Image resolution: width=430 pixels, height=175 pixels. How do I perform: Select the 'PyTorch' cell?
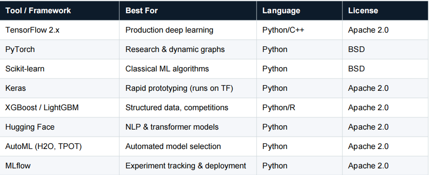click(59, 49)
